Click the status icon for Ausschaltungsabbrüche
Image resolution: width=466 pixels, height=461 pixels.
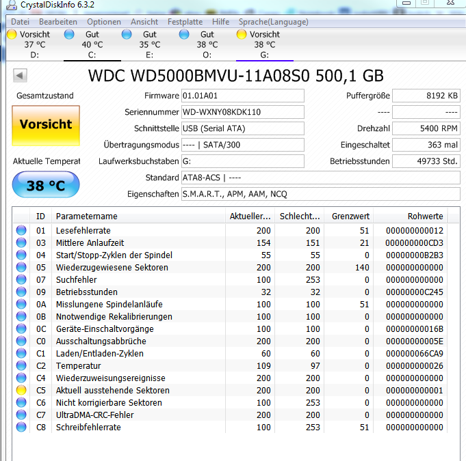click(x=21, y=341)
